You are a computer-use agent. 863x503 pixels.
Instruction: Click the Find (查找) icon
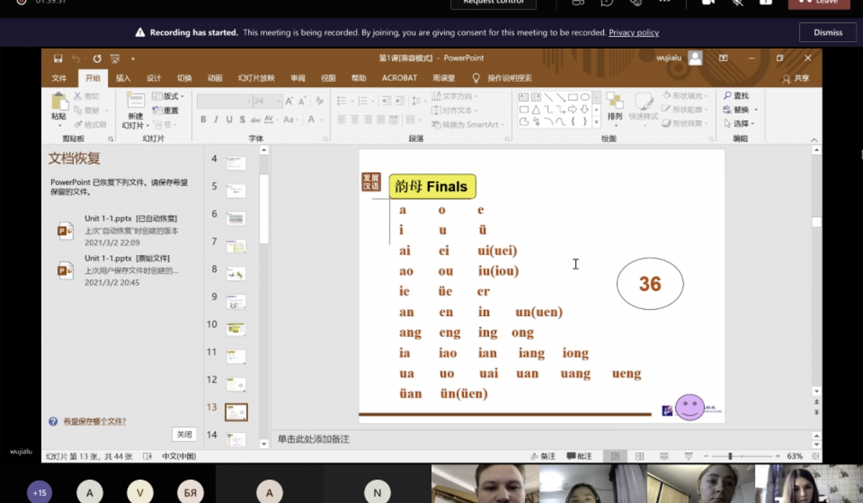(736, 96)
